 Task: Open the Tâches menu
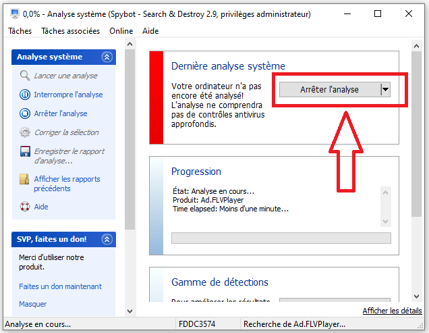click(20, 31)
